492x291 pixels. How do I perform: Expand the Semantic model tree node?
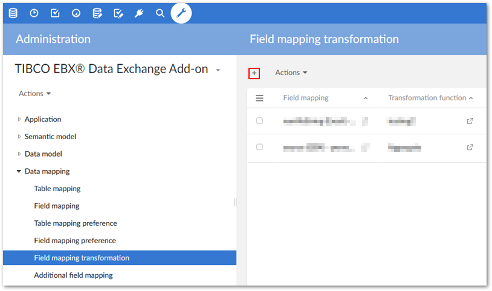click(x=19, y=137)
